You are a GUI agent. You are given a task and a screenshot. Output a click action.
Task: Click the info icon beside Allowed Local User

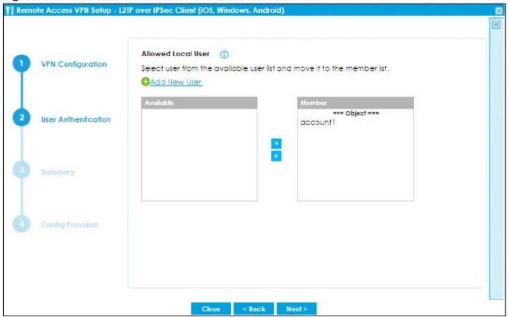point(224,55)
